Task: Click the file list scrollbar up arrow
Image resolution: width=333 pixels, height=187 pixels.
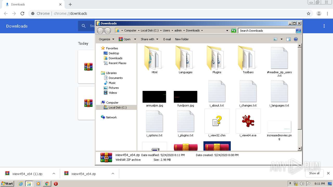Action: 299,45
